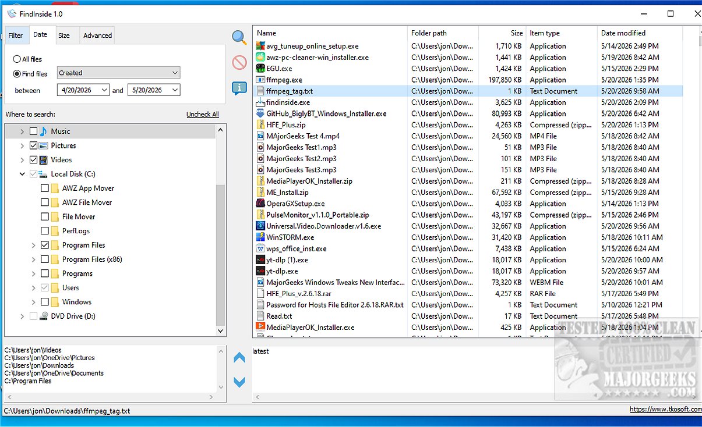The width and height of the screenshot is (702, 427).
Task: Click the MediaPlayerOK_Installer.exe icon
Action: click(260, 328)
